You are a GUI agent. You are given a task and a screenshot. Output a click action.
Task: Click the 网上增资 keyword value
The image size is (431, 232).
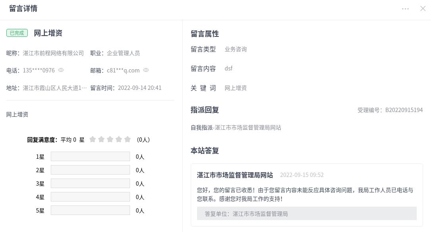click(236, 88)
